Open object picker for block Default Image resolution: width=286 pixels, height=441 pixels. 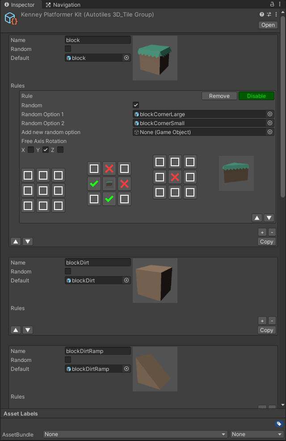point(126,58)
